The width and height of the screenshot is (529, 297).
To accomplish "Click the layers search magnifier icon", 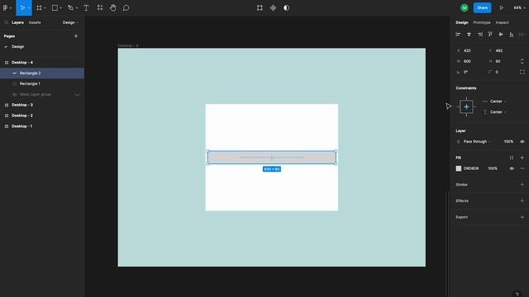I will [x=6, y=22].
